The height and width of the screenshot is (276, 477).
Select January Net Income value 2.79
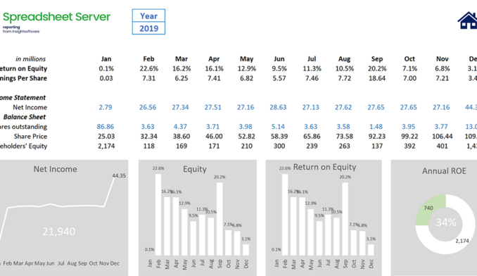106,107
